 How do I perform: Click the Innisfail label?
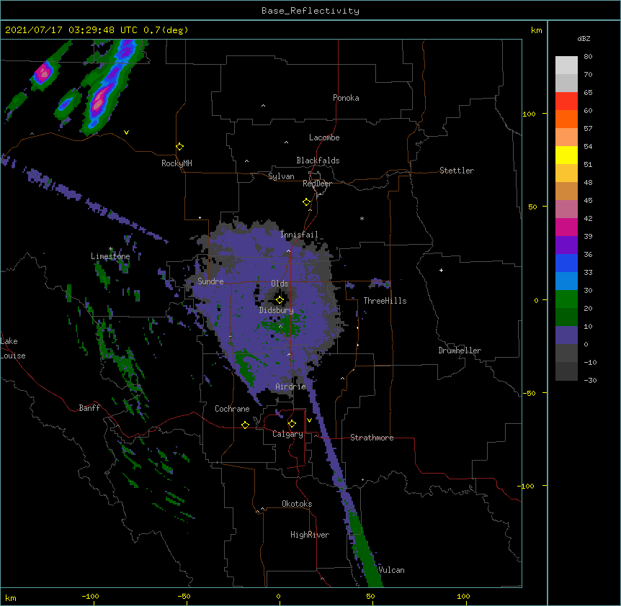coord(299,235)
